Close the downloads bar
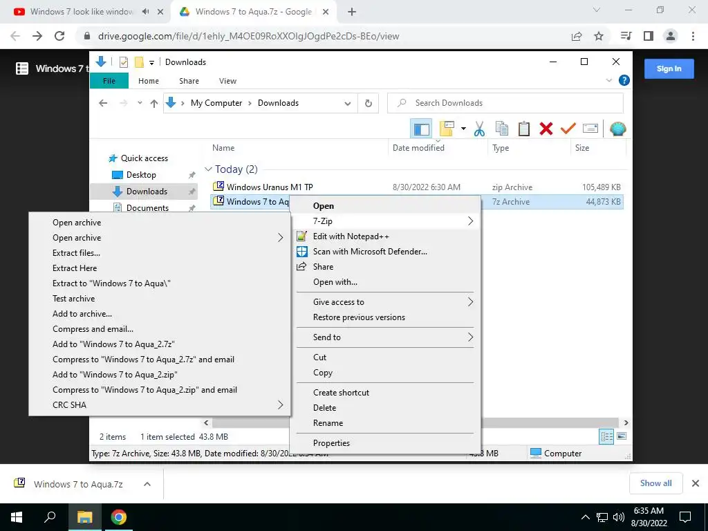The width and height of the screenshot is (708, 531). tap(696, 483)
